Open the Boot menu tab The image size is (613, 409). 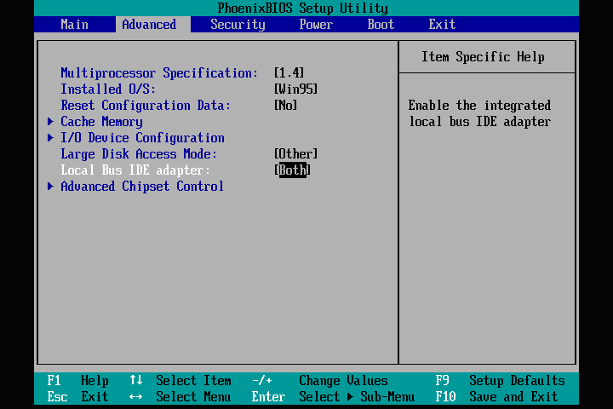click(x=381, y=24)
